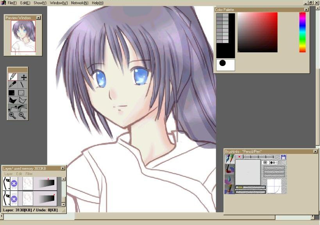This screenshot has width=320, height=225.
Task: Click the 'Layer: 3130[KB] / Undo: 0[KB]' status text
Action: coord(30,210)
